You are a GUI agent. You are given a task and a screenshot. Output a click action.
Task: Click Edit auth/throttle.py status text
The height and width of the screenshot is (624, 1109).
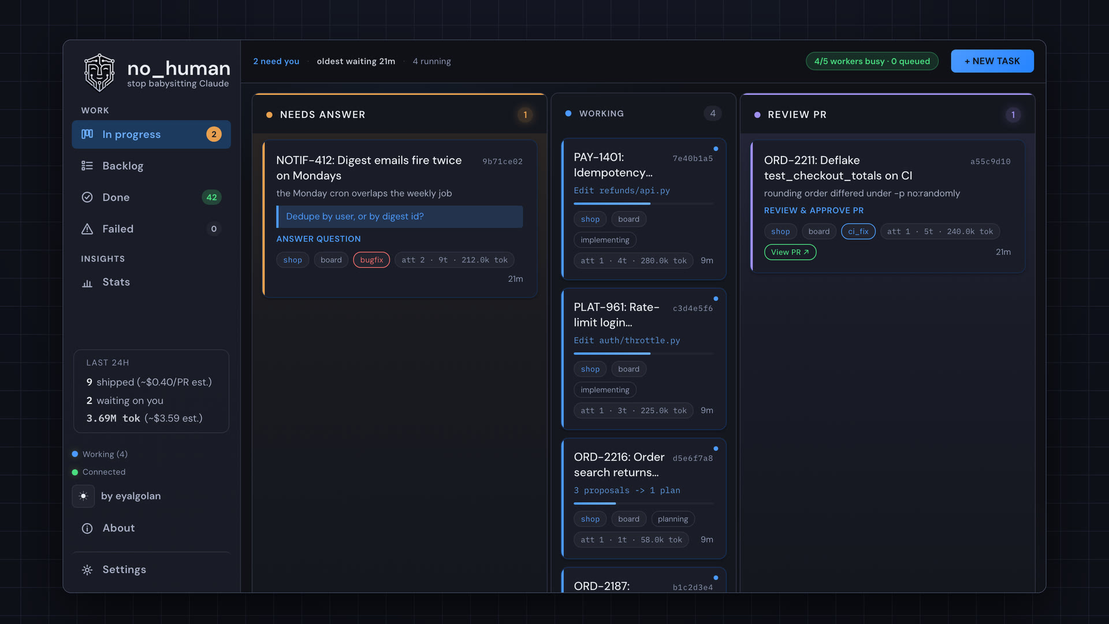click(627, 340)
